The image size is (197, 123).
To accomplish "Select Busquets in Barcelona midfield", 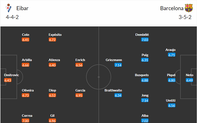I will click(142, 75).
